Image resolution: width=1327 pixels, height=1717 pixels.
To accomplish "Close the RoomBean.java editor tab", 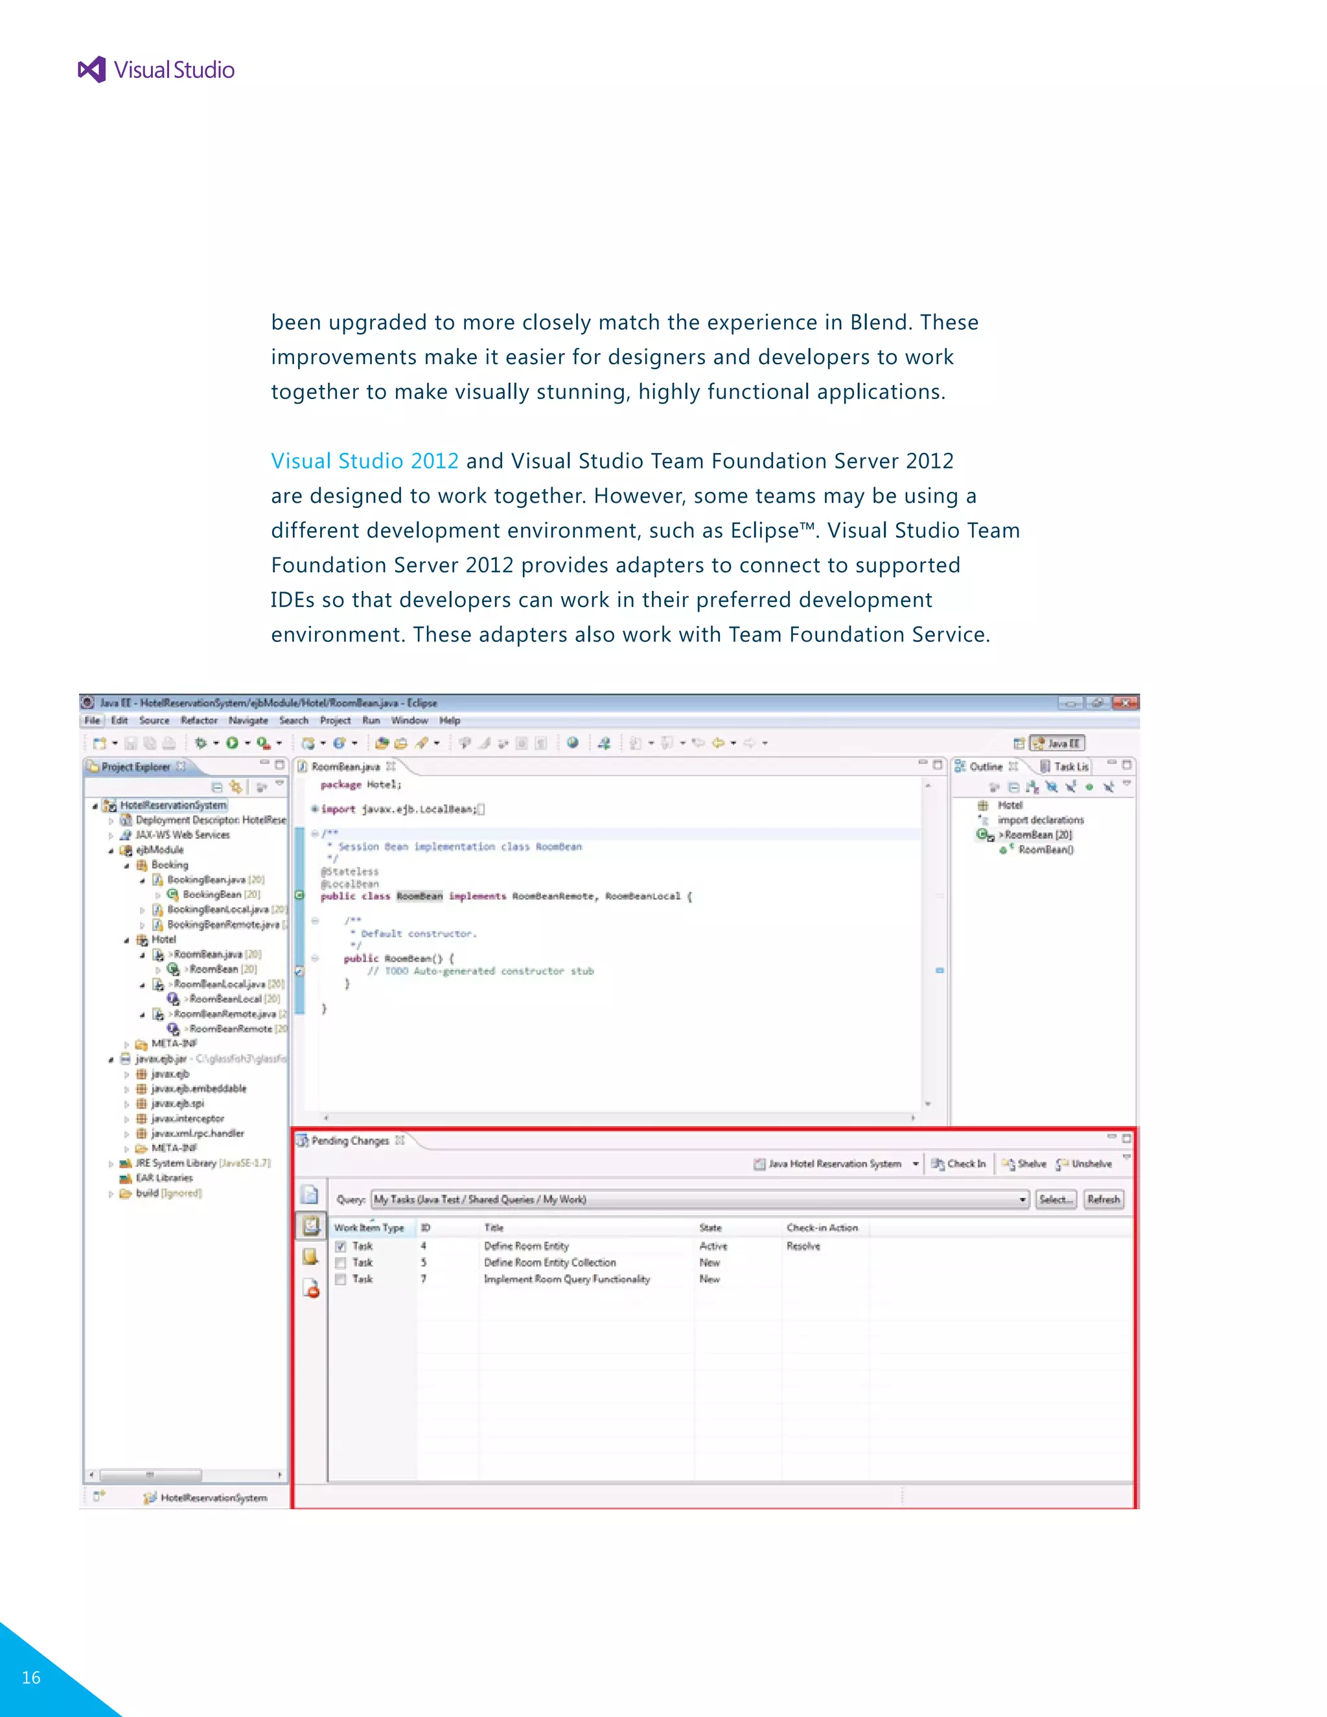I will click(x=391, y=766).
